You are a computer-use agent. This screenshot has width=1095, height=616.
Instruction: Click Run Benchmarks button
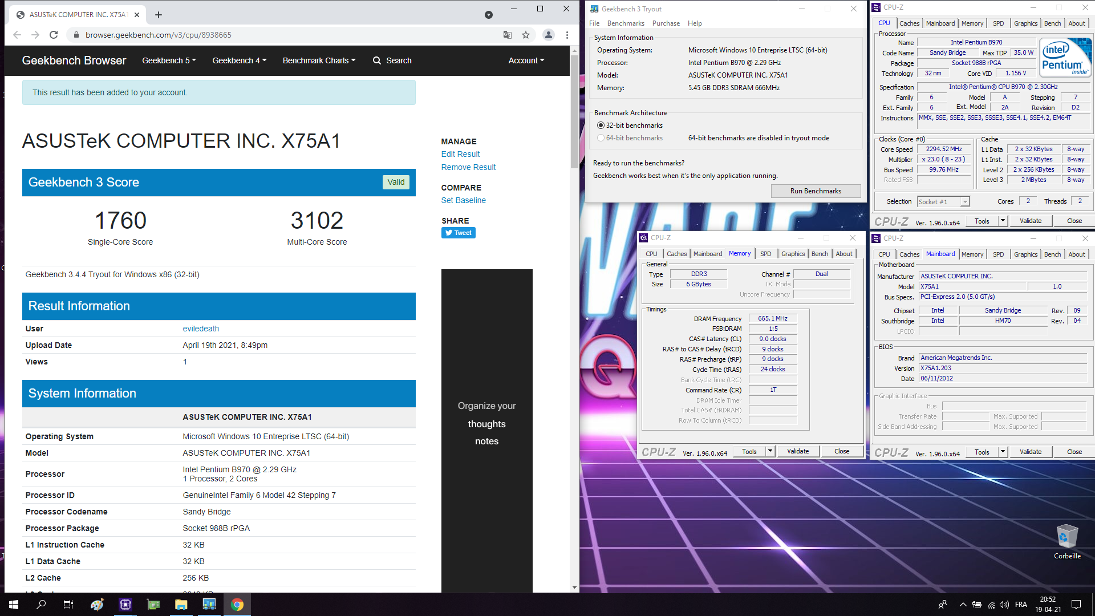tap(816, 191)
